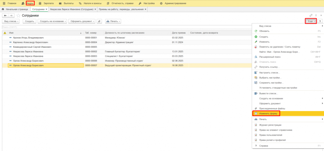The width and height of the screenshot is (324, 151).
Task: Click the attached files paperclip button
Action: click(x=99, y=21)
